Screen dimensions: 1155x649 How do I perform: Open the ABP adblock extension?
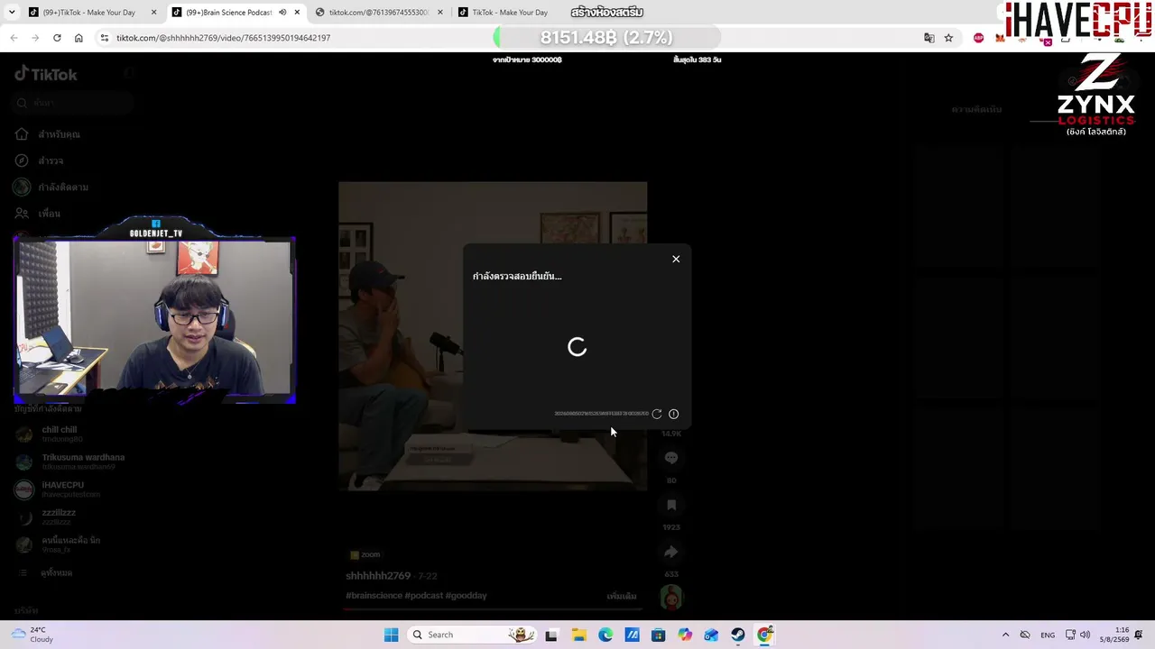coord(979,38)
